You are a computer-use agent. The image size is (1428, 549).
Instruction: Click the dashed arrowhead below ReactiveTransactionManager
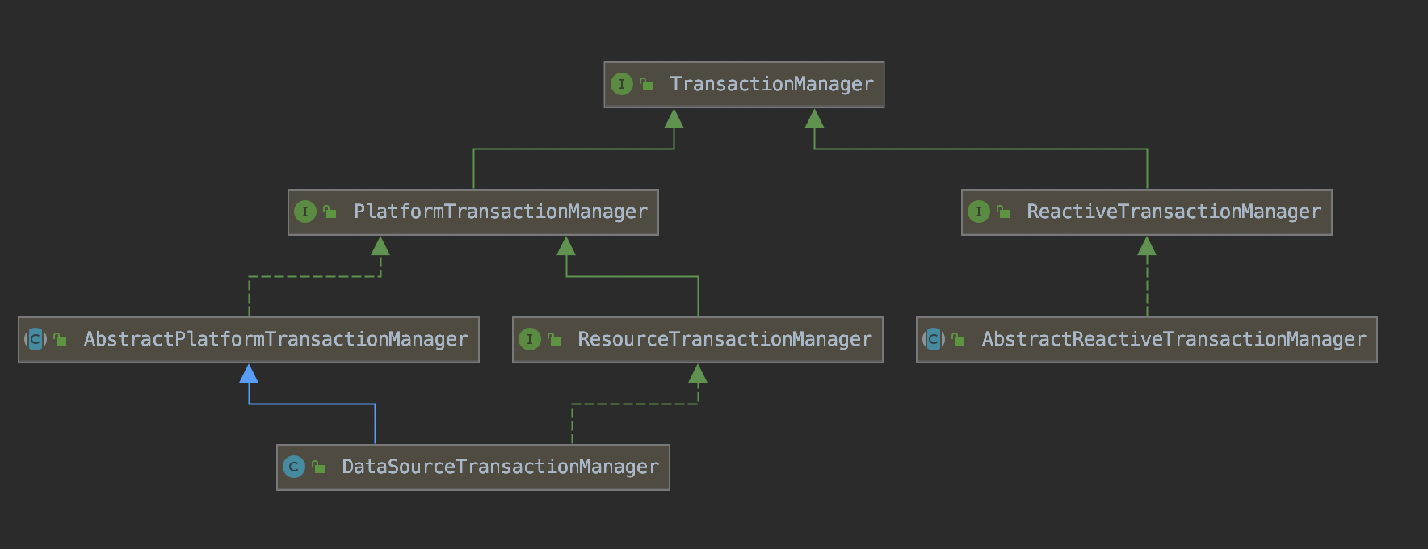pos(1147,246)
